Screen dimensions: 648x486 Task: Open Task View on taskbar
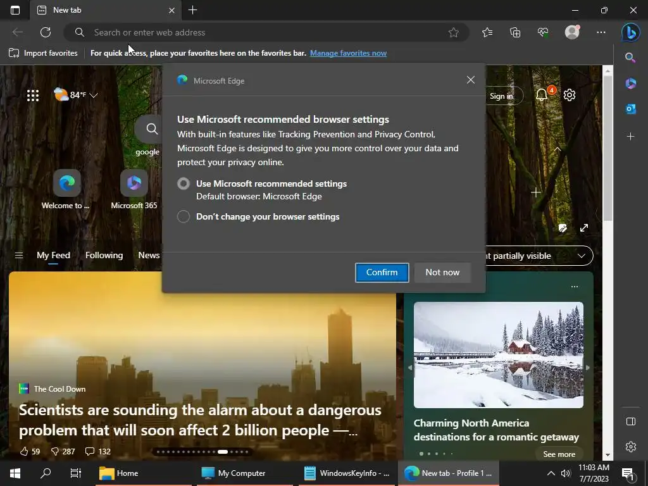coord(76,473)
